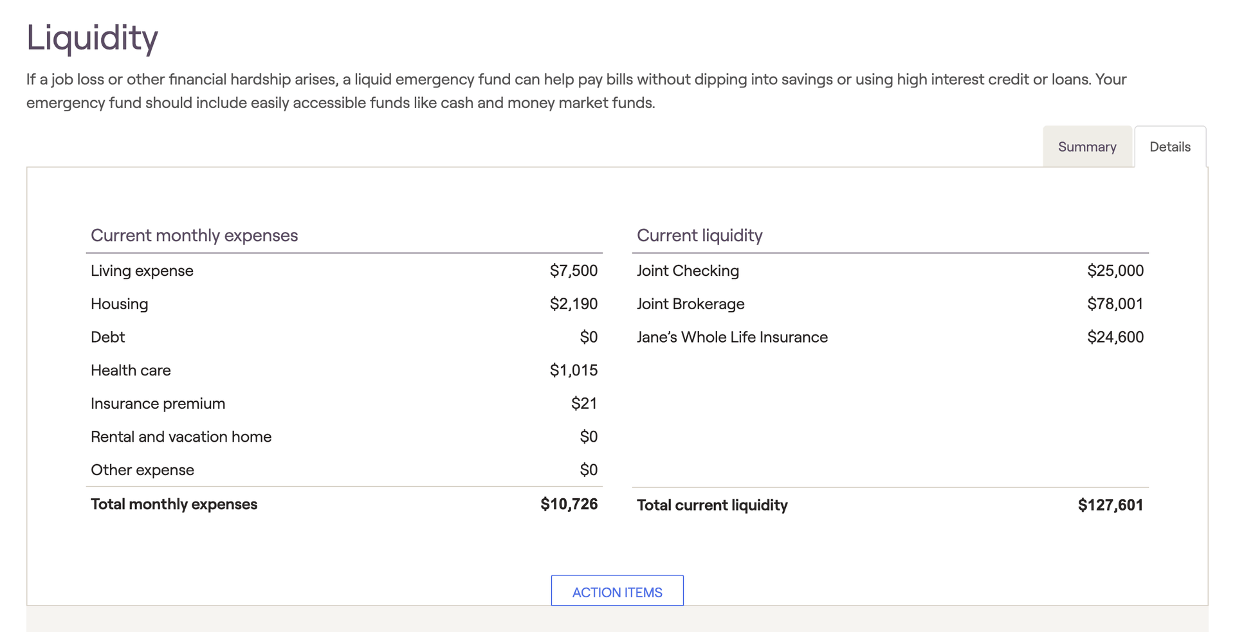
Task: Select the Other expense row label
Action: click(x=142, y=470)
